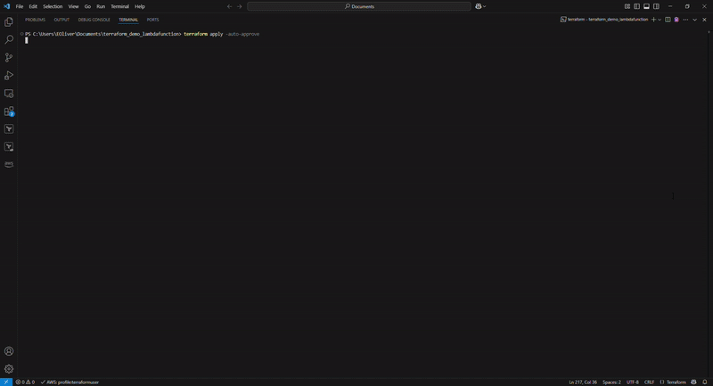Open the Copilot dropdown chevron in title bar
Image resolution: width=713 pixels, height=386 pixels.
484,6
